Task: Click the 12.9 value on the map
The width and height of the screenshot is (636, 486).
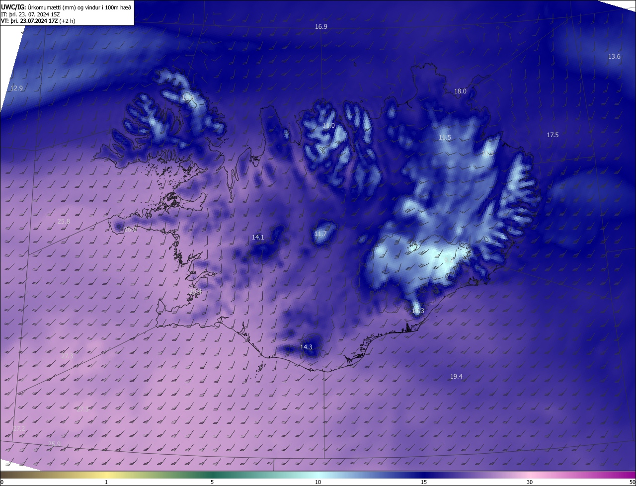Action: point(17,88)
